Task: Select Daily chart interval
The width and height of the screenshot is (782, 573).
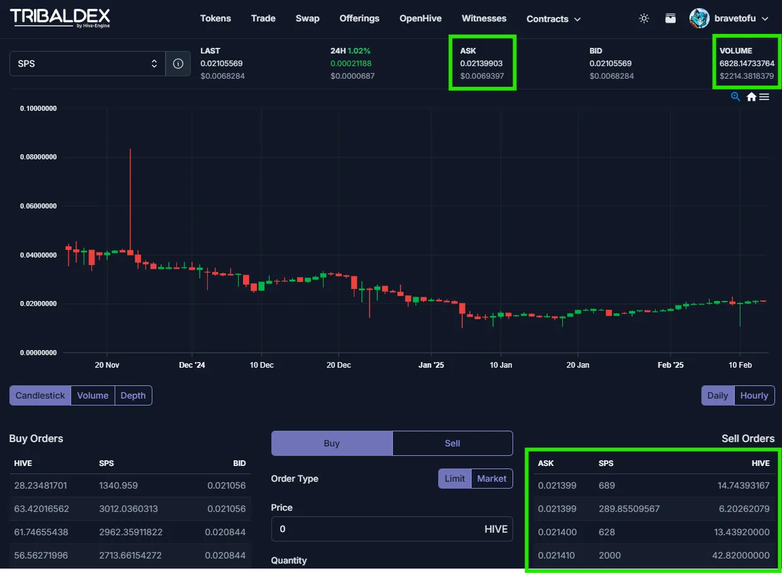Action: [x=718, y=395]
